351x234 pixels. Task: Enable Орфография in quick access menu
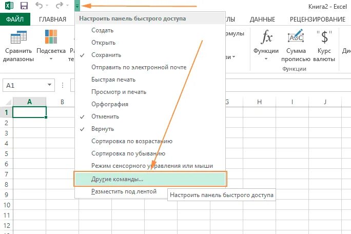(x=150, y=104)
